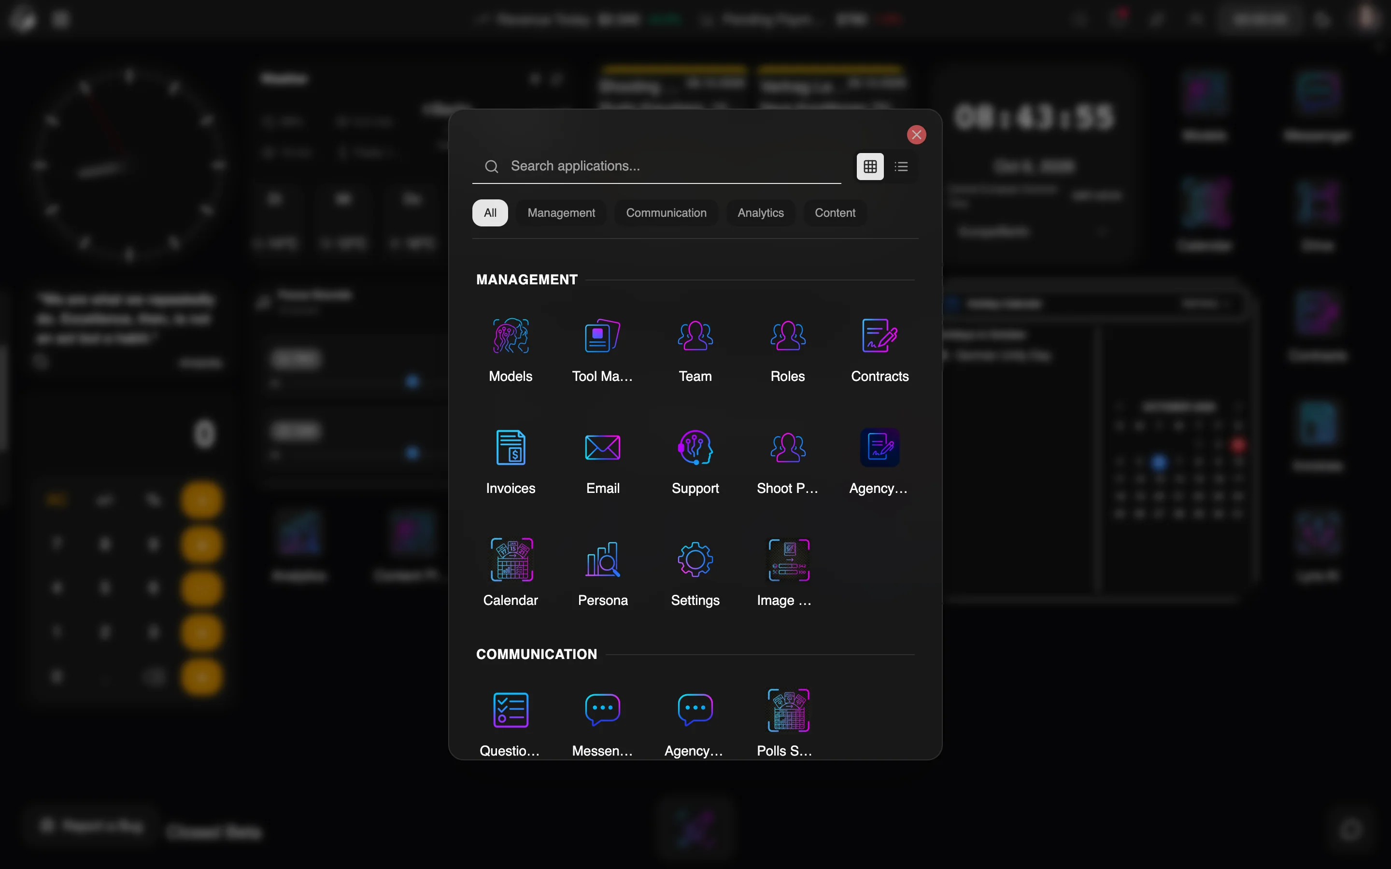Open the Shoot P… app
This screenshot has width=1391, height=869.
(787, 462)
